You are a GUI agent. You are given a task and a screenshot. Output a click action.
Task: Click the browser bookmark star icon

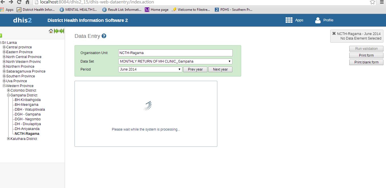[372, 2]
